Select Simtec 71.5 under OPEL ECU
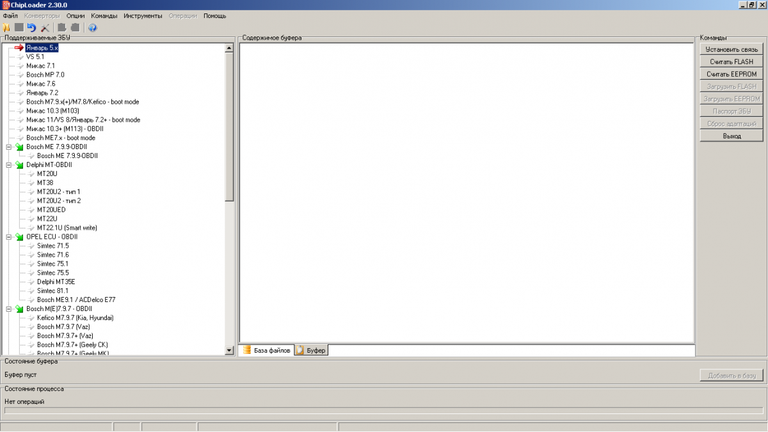768x432 pixels. coord(52,246)
